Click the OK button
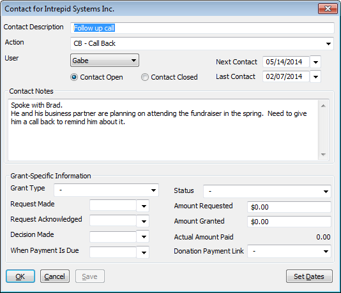This screenshot has width=341, height=293. click(x=20, y=276)
